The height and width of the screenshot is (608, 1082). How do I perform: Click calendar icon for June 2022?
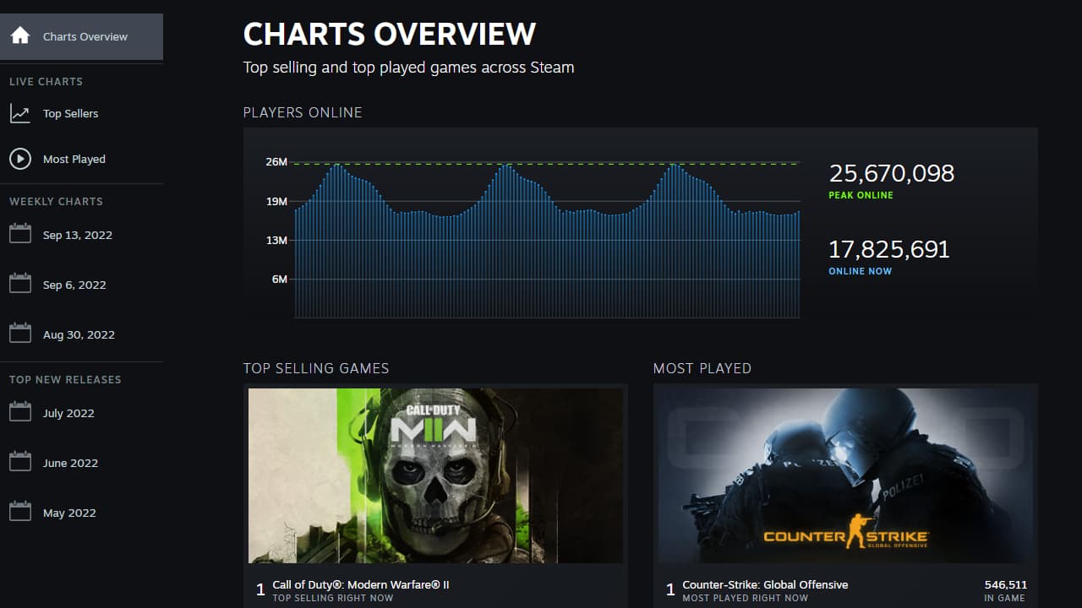(x=20, y=462)
